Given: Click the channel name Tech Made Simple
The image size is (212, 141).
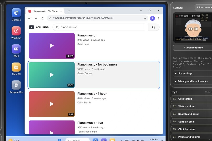Looking at the screenshot, I should pyautogui.click(x=87, y=132).
